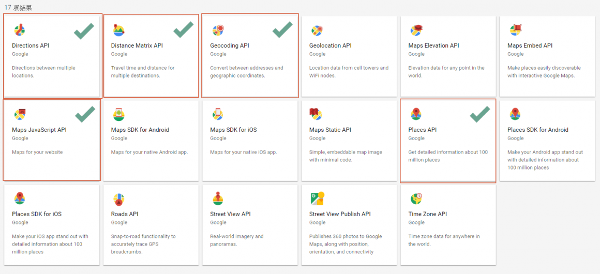
Task: Click 'Google' under Maps Embed API
Action: (x=516, y=54)
